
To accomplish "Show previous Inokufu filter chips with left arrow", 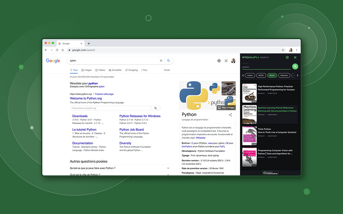I will click(x=243, y=76).
